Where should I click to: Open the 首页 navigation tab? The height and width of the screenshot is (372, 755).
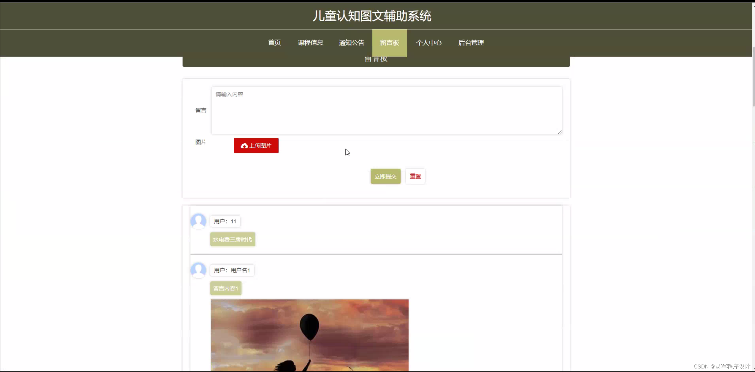(274, 42)
